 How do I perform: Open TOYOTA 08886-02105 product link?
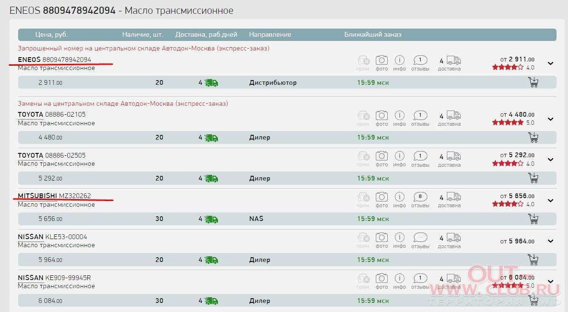(x=52, y=114)
